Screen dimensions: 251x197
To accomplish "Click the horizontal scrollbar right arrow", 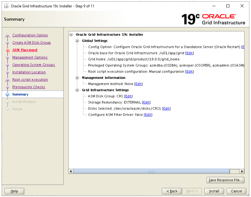I will [x=242, y=171].
